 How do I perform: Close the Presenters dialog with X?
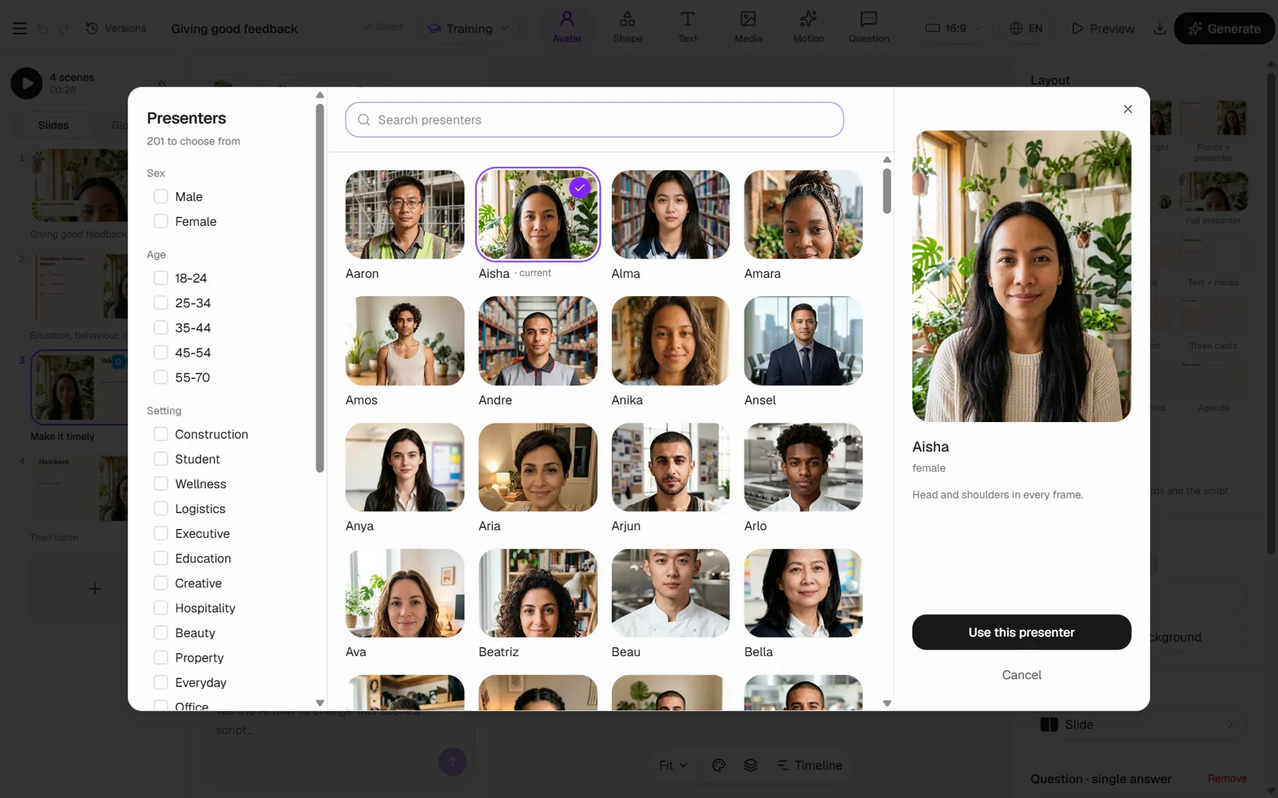1128,109
